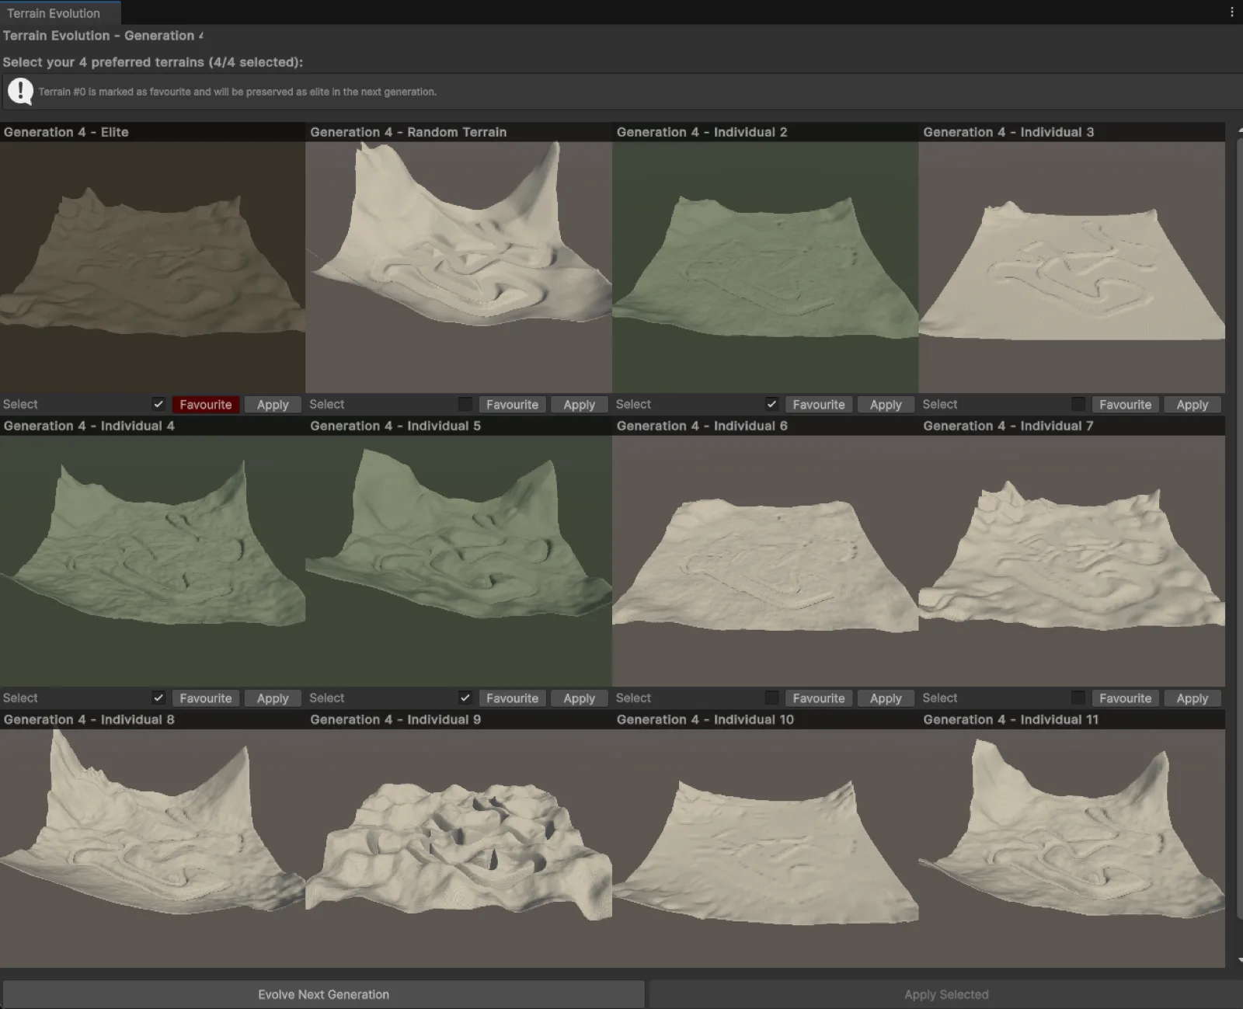The height and width of the screenshot is (1009, 1243).
Task: Favourite the Individual 5 terrain
Action: 512,698
